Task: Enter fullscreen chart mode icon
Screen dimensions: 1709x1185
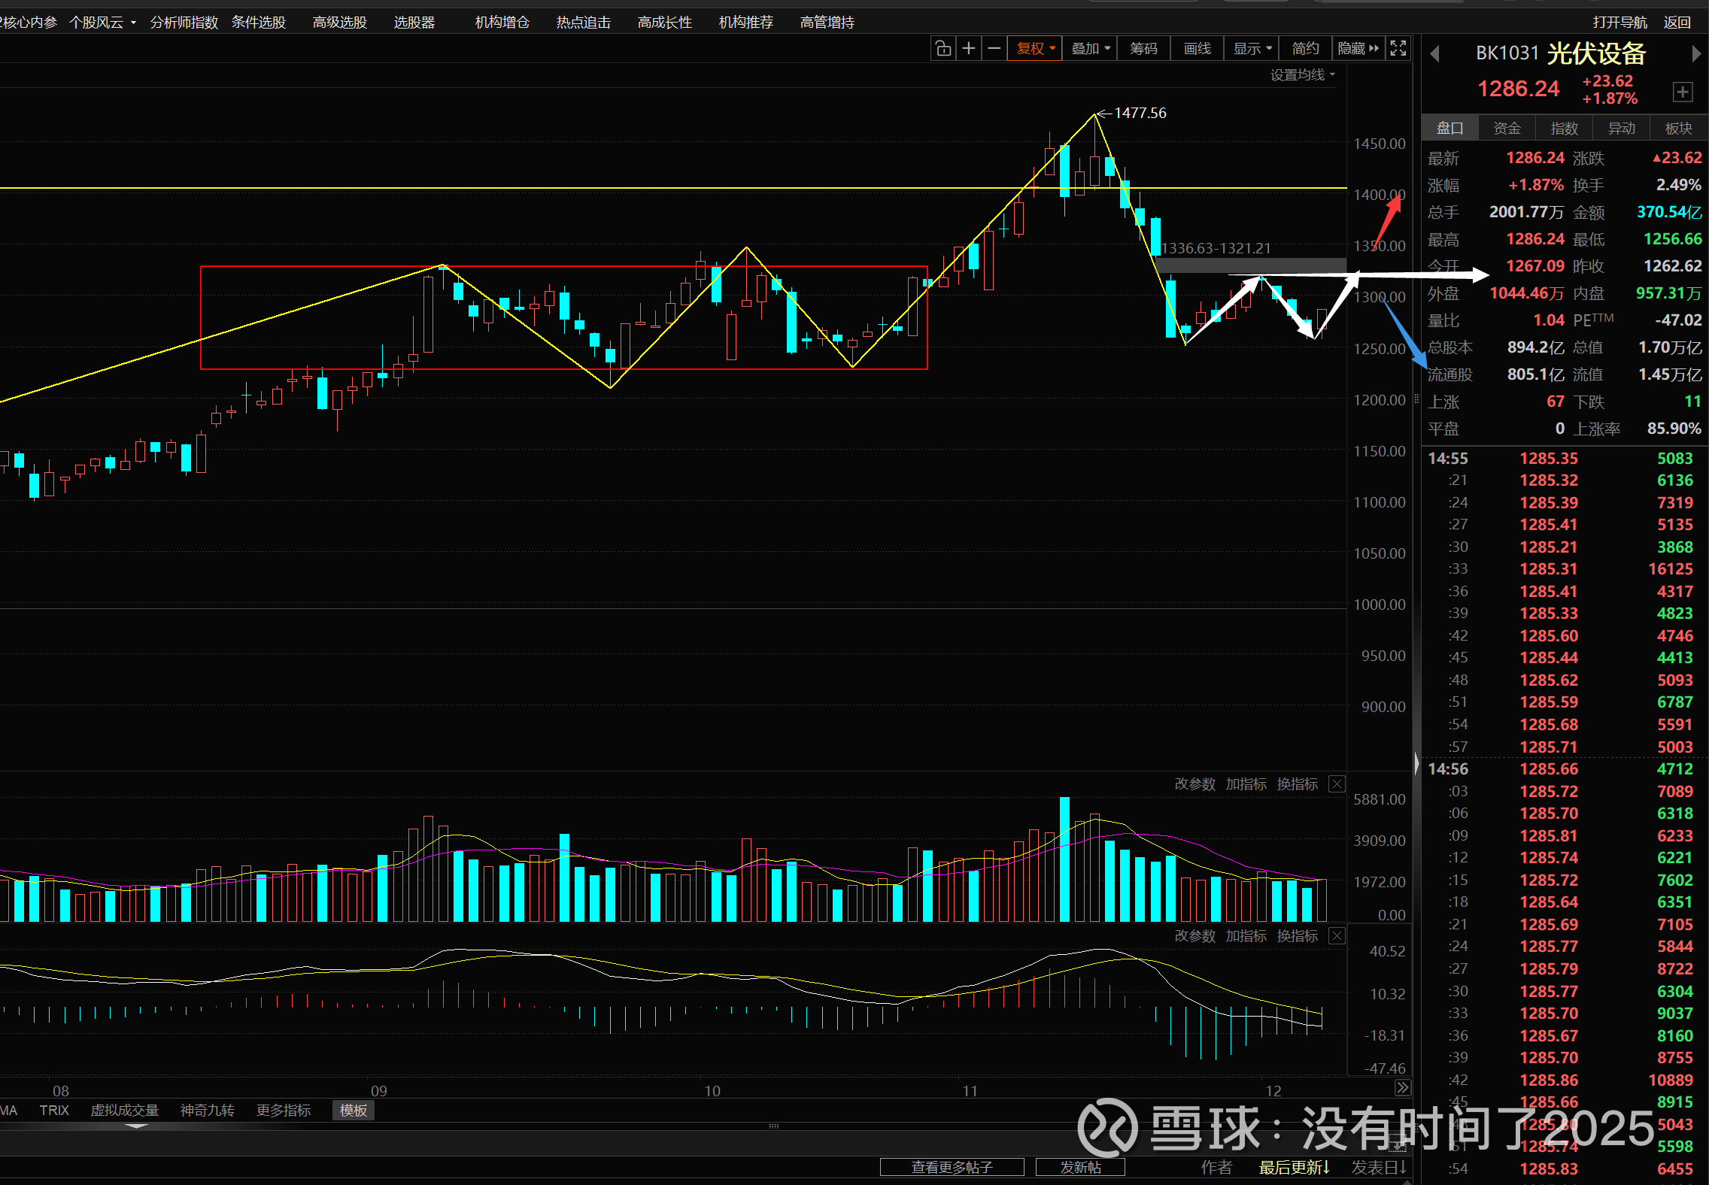Action: (1398, 49)
